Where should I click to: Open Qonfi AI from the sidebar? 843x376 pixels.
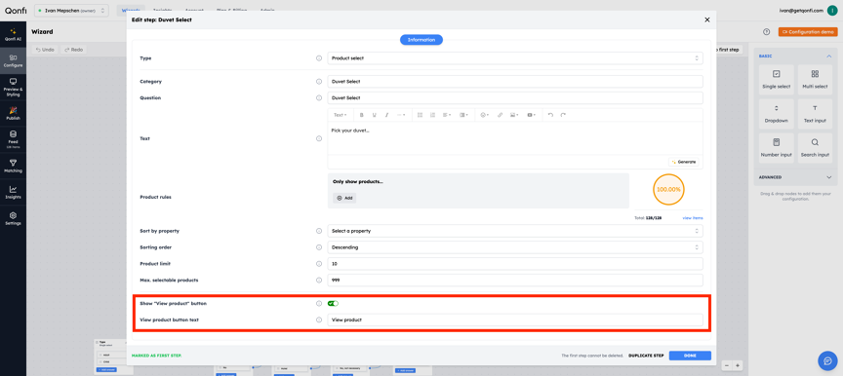(x=13, y=34)
